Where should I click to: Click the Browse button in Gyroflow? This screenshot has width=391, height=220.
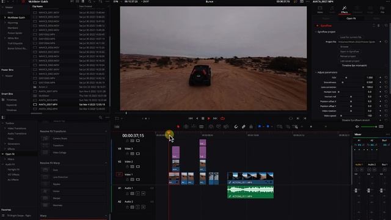(x=345, y=46)
